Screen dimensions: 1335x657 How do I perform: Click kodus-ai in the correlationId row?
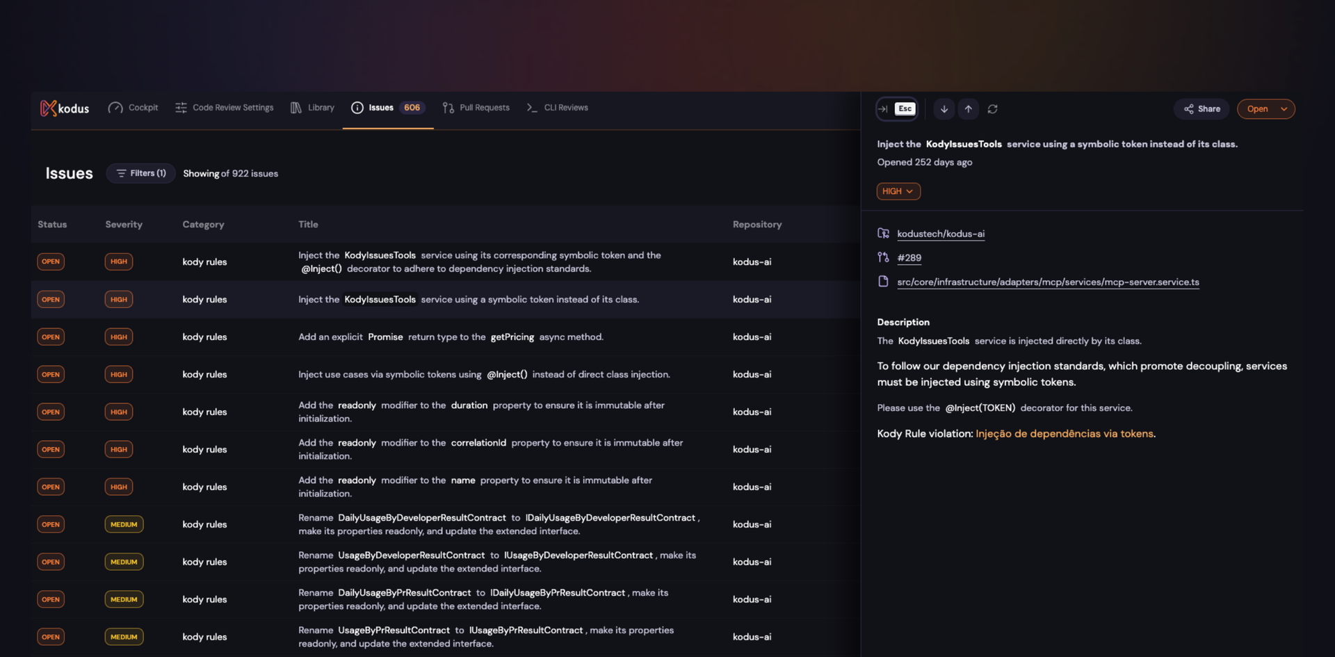click(752, 450)
